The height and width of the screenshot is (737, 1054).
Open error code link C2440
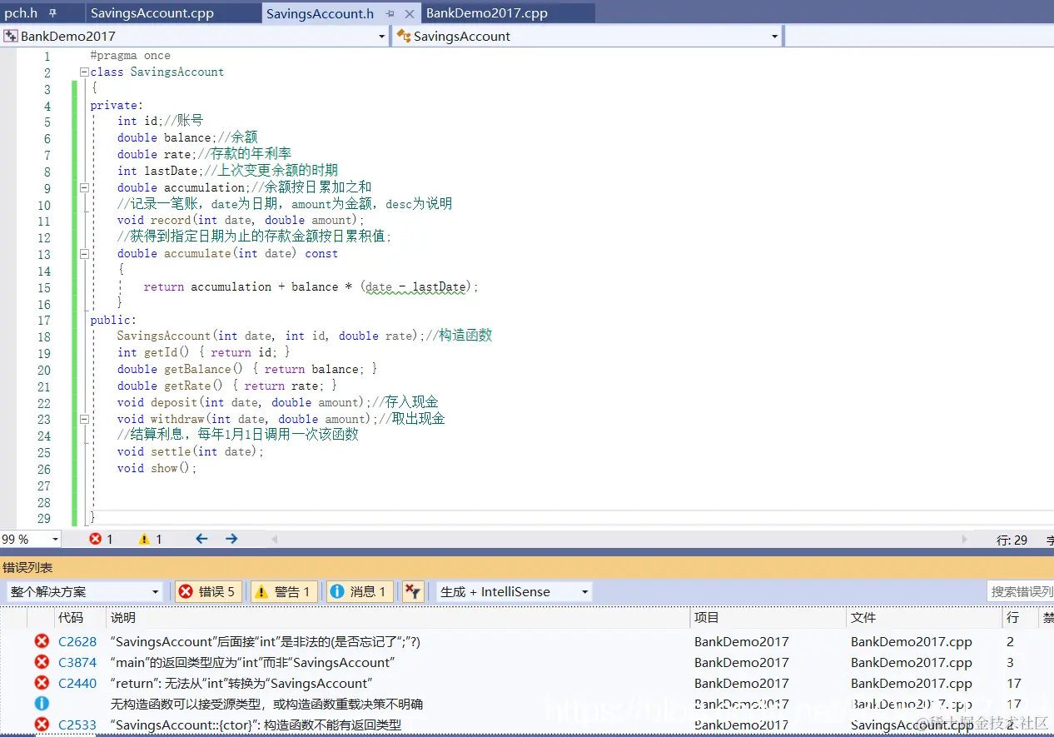click(x=77, y=683)
